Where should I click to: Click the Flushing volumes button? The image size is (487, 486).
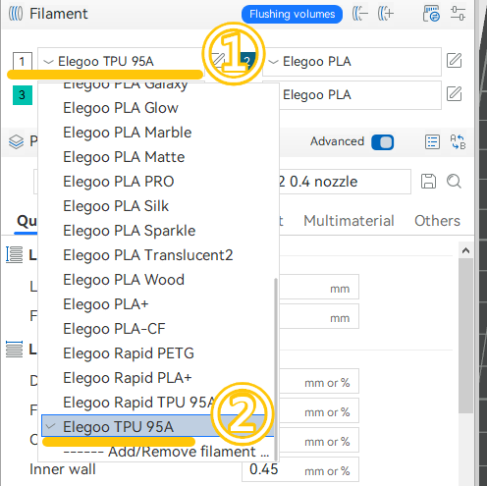[x=292, y=14]
